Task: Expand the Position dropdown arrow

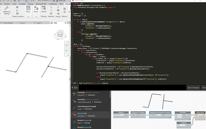Action: [x=19, y=13]
